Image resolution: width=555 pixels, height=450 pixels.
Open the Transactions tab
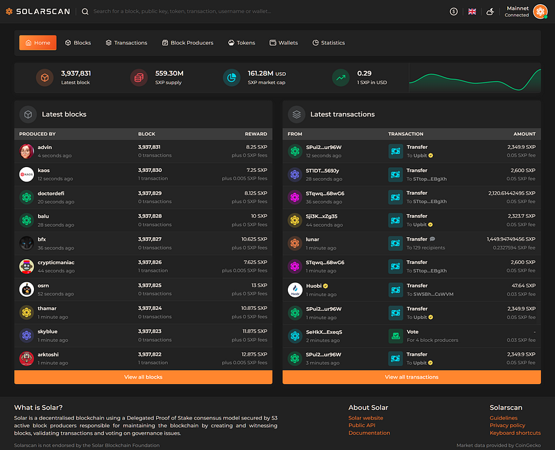pos(126,43)
